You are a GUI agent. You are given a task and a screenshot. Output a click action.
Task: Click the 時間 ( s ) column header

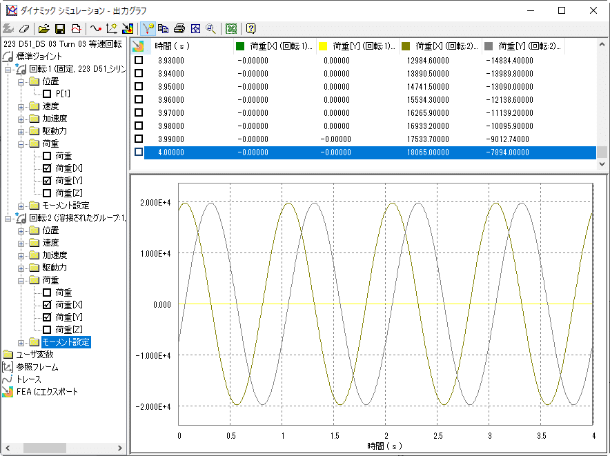(x=173, y=46)
